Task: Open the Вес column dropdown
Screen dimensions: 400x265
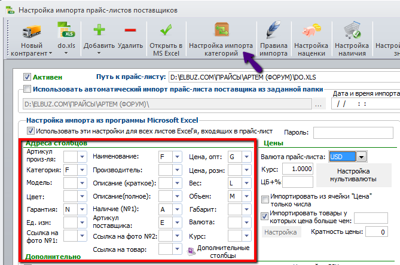Action: [246, 183]
